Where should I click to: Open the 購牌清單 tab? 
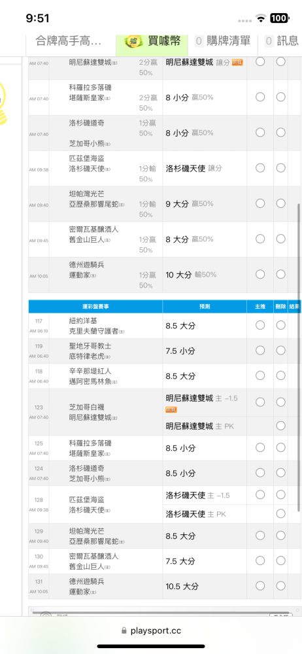224,41
